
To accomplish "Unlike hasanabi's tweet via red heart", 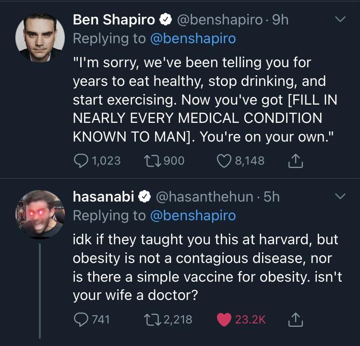I will pyautogui.click(x=224, y=320).
